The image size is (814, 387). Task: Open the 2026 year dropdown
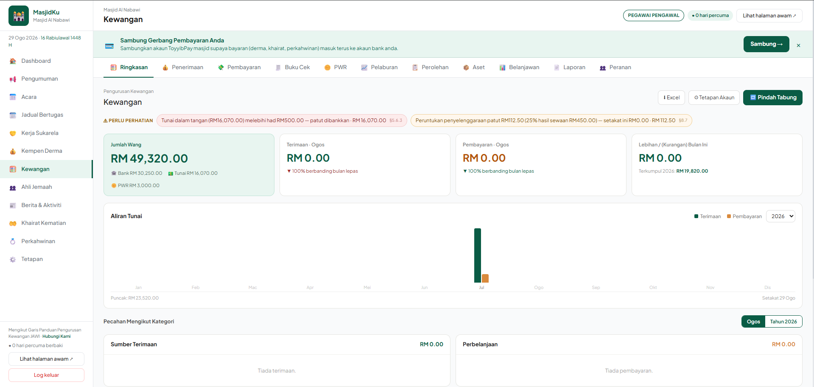[780, 216]
